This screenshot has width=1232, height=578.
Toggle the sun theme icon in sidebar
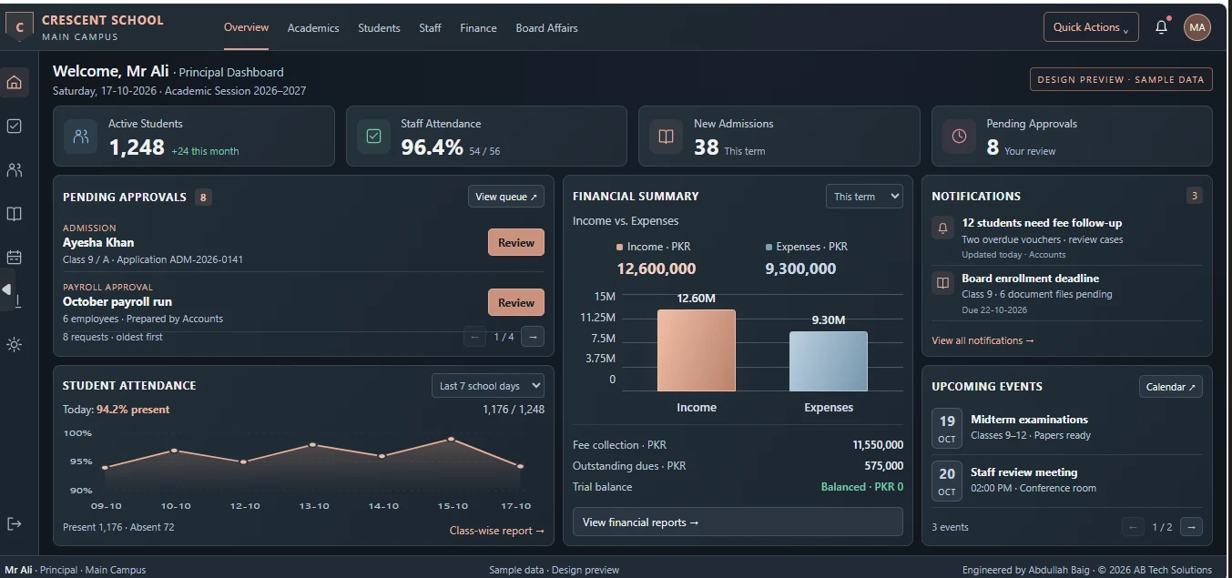click(x=14, y=344)
